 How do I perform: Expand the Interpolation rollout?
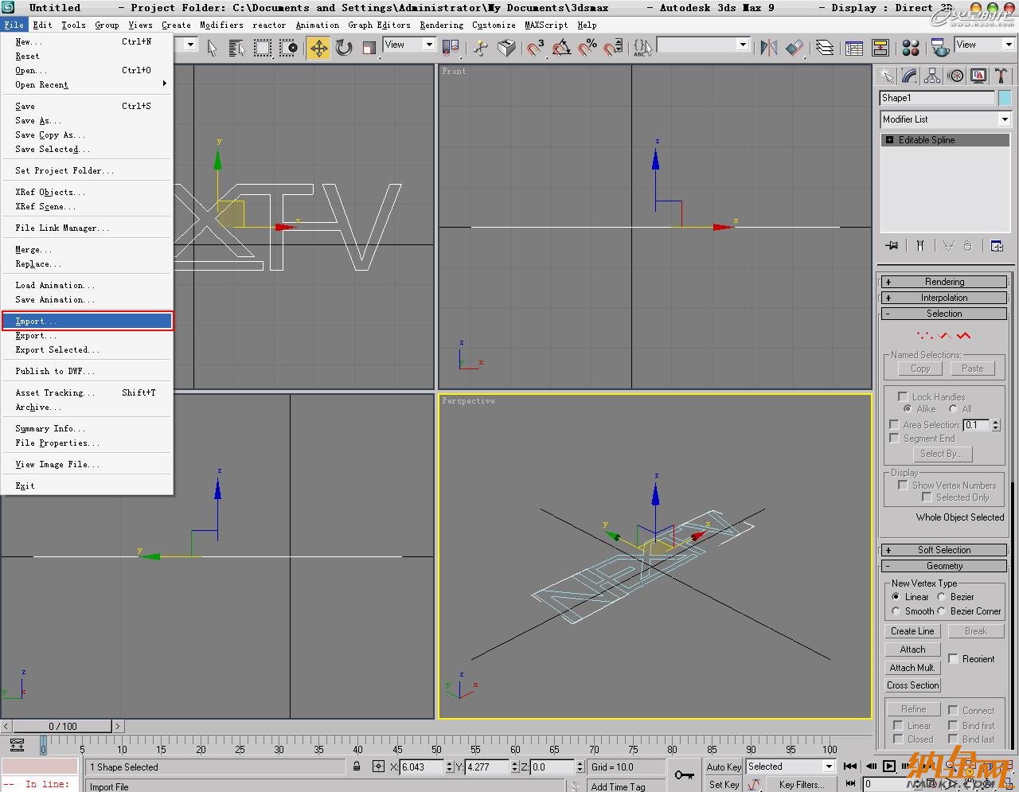[x=945, y=298]
